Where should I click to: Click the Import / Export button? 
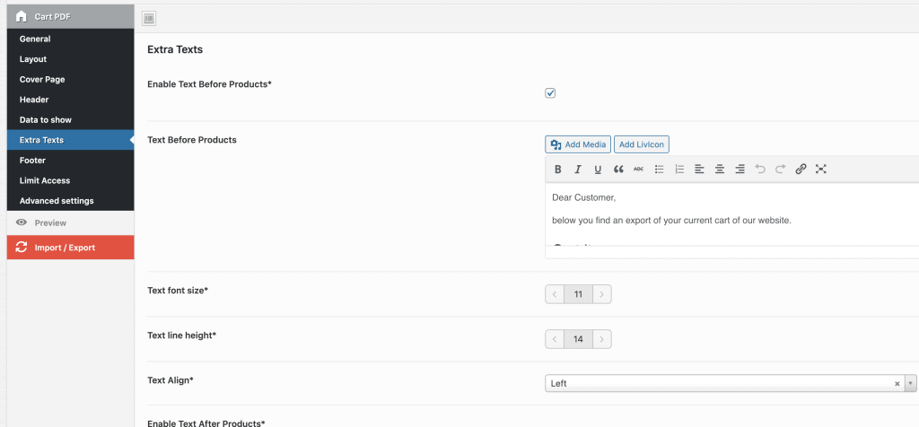click(x=65, y=248)
